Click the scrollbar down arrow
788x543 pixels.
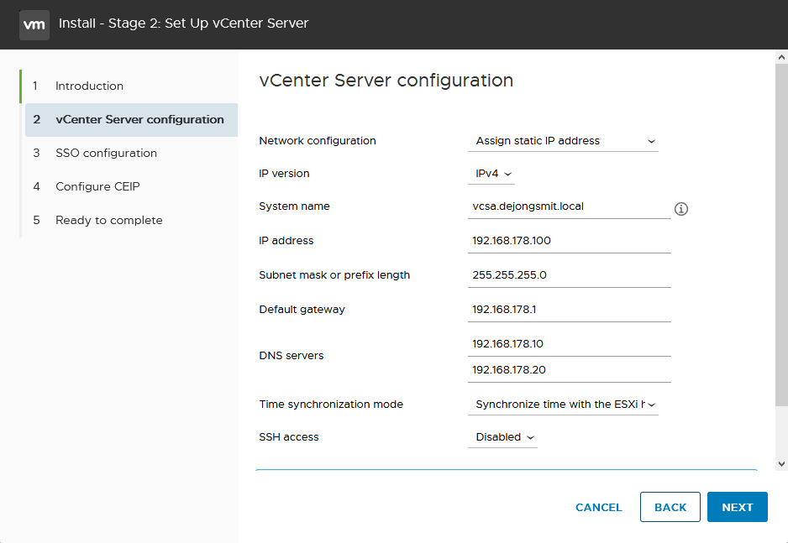tap(781, 464)
